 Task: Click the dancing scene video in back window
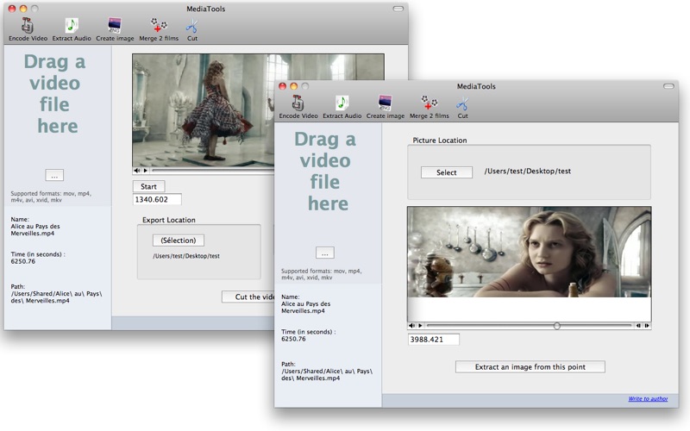[204, 110]
